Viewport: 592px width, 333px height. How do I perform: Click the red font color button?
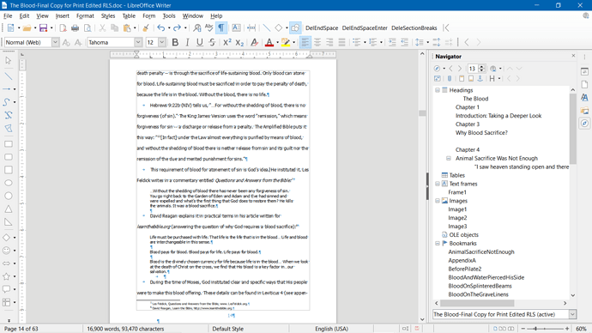[x=269, y=42]
